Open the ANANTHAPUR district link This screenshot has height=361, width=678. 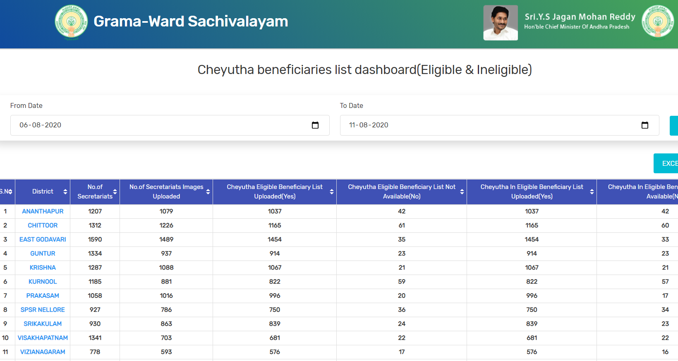[x=43, y=211]
